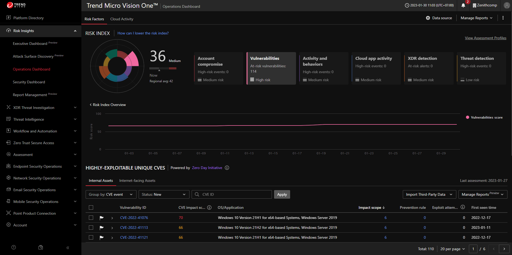This screenshot has width=512, height=255.
Task: Open the help question mark icon
Action: tap(14, 248)
